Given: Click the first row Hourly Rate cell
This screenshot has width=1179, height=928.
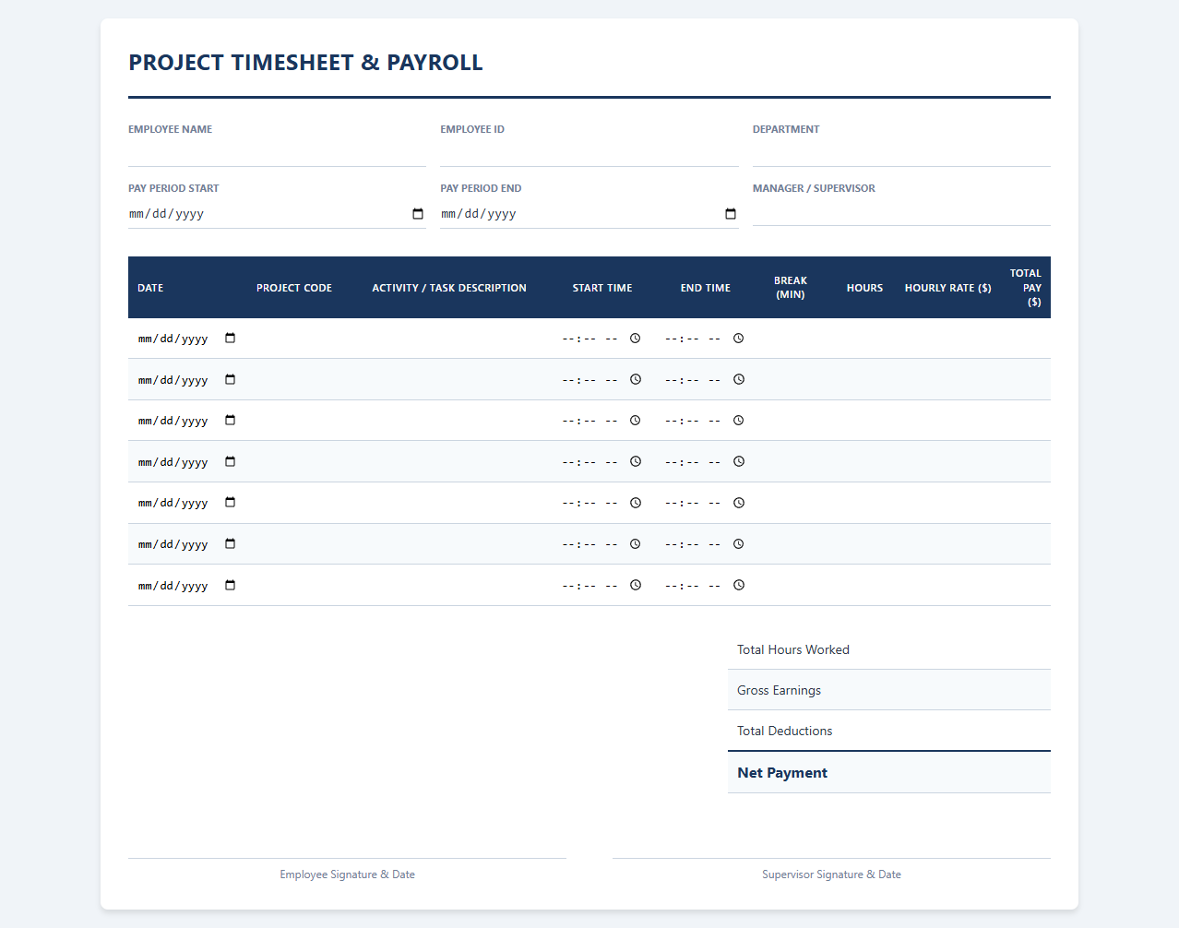Looking at the screenshot, I should pyautogui.click(x=948, y=339).
